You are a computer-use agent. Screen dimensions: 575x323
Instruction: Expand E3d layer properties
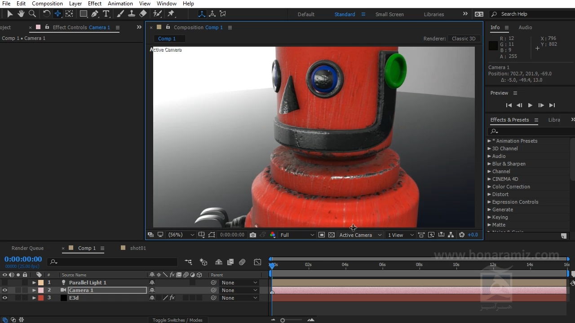point(34,298)
